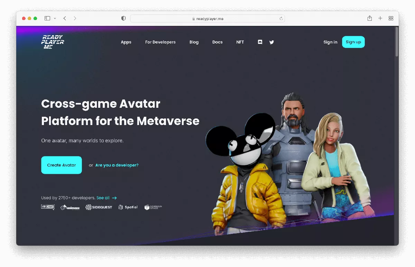Screen dimensions: 415x267
Task: Click the Create Avatar button
Action: [x=62, y=165]
